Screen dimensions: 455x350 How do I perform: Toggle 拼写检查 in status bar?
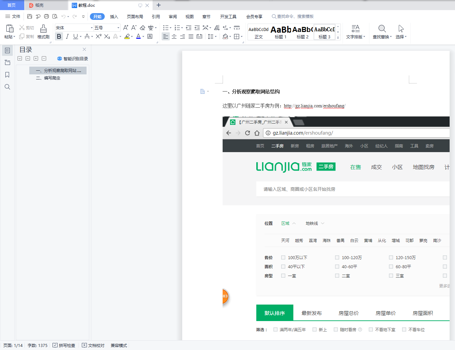tap(64, 345)
